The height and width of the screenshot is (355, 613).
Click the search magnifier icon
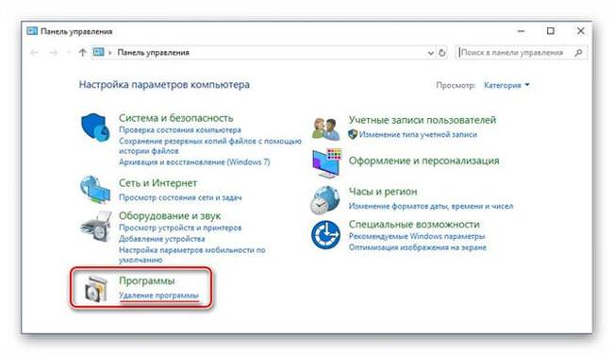(579, 53)
